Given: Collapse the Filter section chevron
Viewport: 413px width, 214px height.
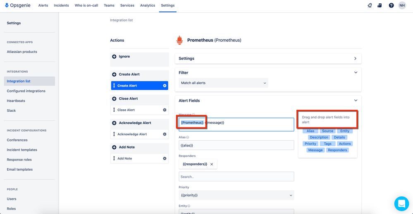Looking at the screenshot, I should point(356,73).
